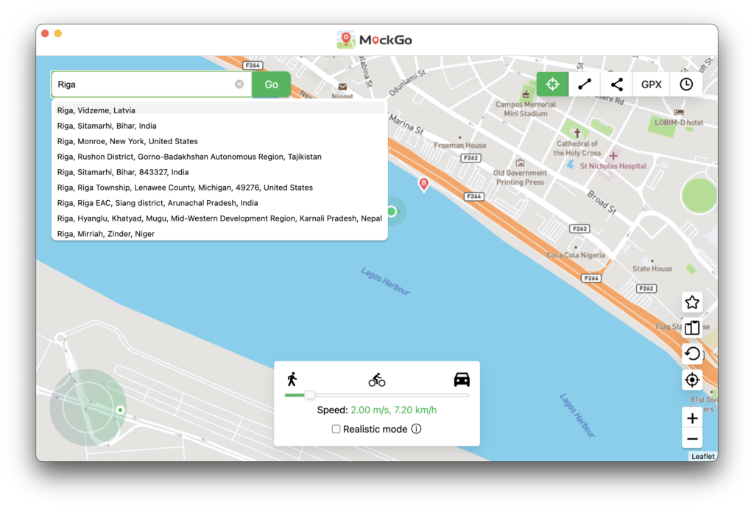Choose Riga, Sitamarhi, Bihar, 843327 suggestion

tap(219, 172)
